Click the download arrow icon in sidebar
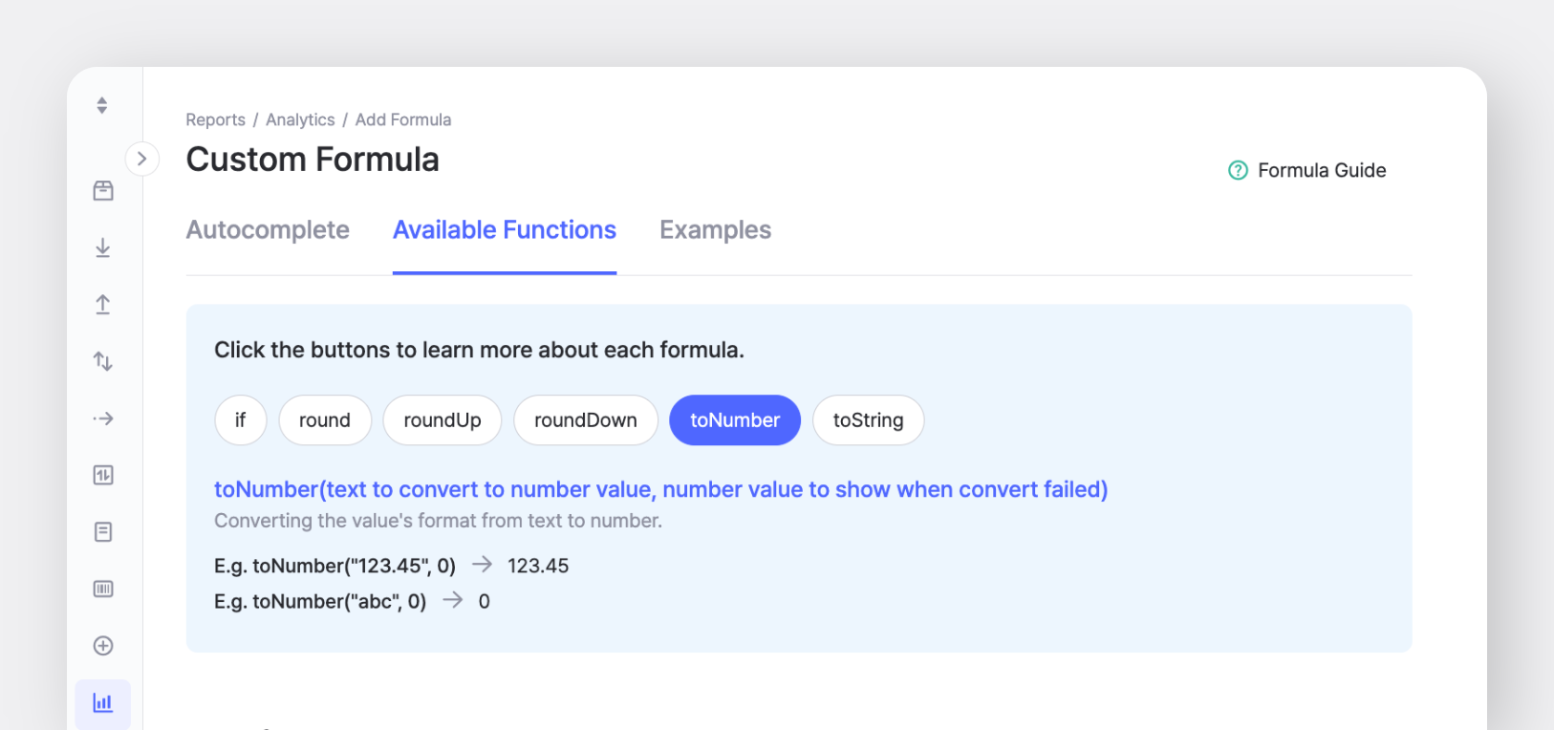 point(103,248)
